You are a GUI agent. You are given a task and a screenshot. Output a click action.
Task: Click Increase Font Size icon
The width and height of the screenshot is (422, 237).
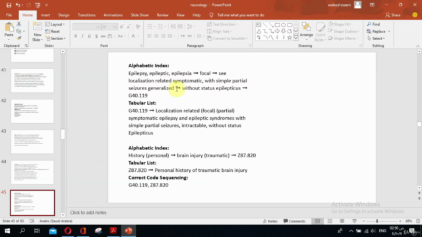(x=121, y=26)
